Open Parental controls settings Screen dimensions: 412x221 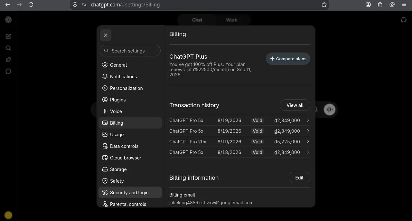tap(130, 204)
